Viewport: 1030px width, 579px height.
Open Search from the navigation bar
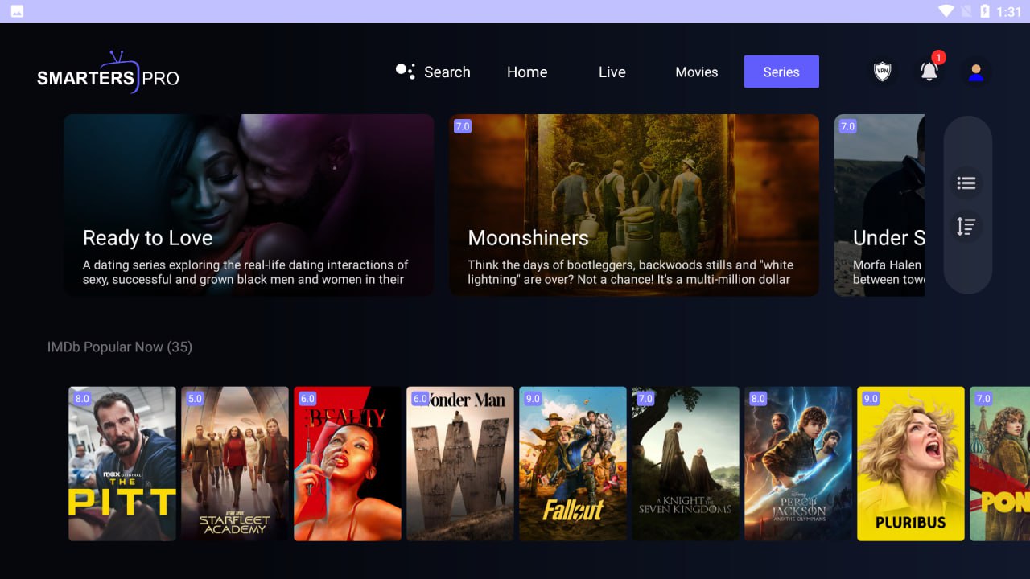[434, 72]
